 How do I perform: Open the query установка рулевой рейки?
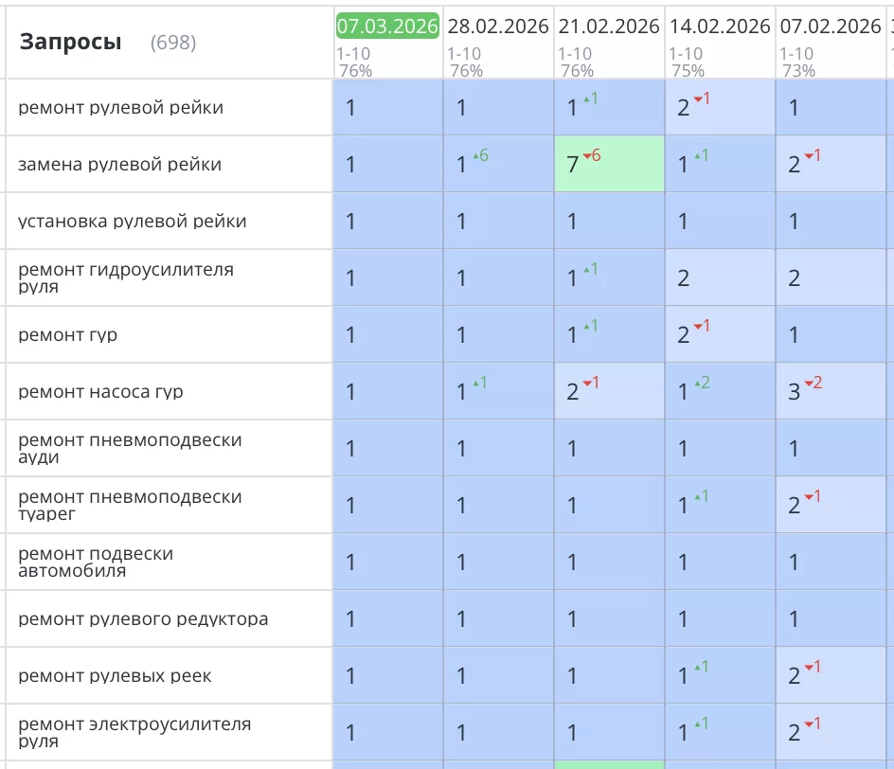pyautogui.click(x=133, y=222)
